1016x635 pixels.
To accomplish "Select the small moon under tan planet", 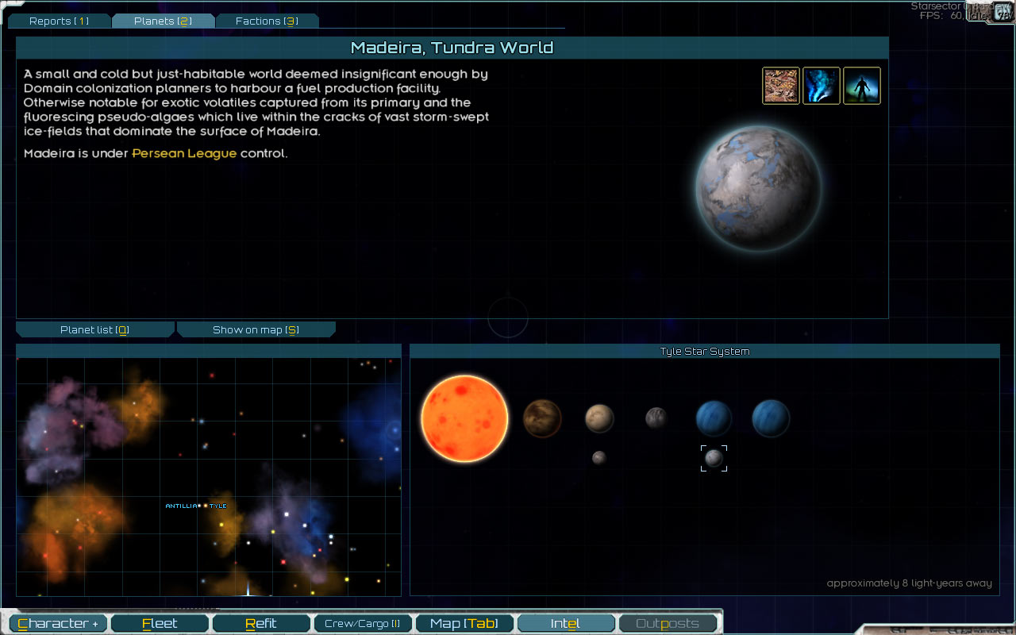I will (599, 458).
